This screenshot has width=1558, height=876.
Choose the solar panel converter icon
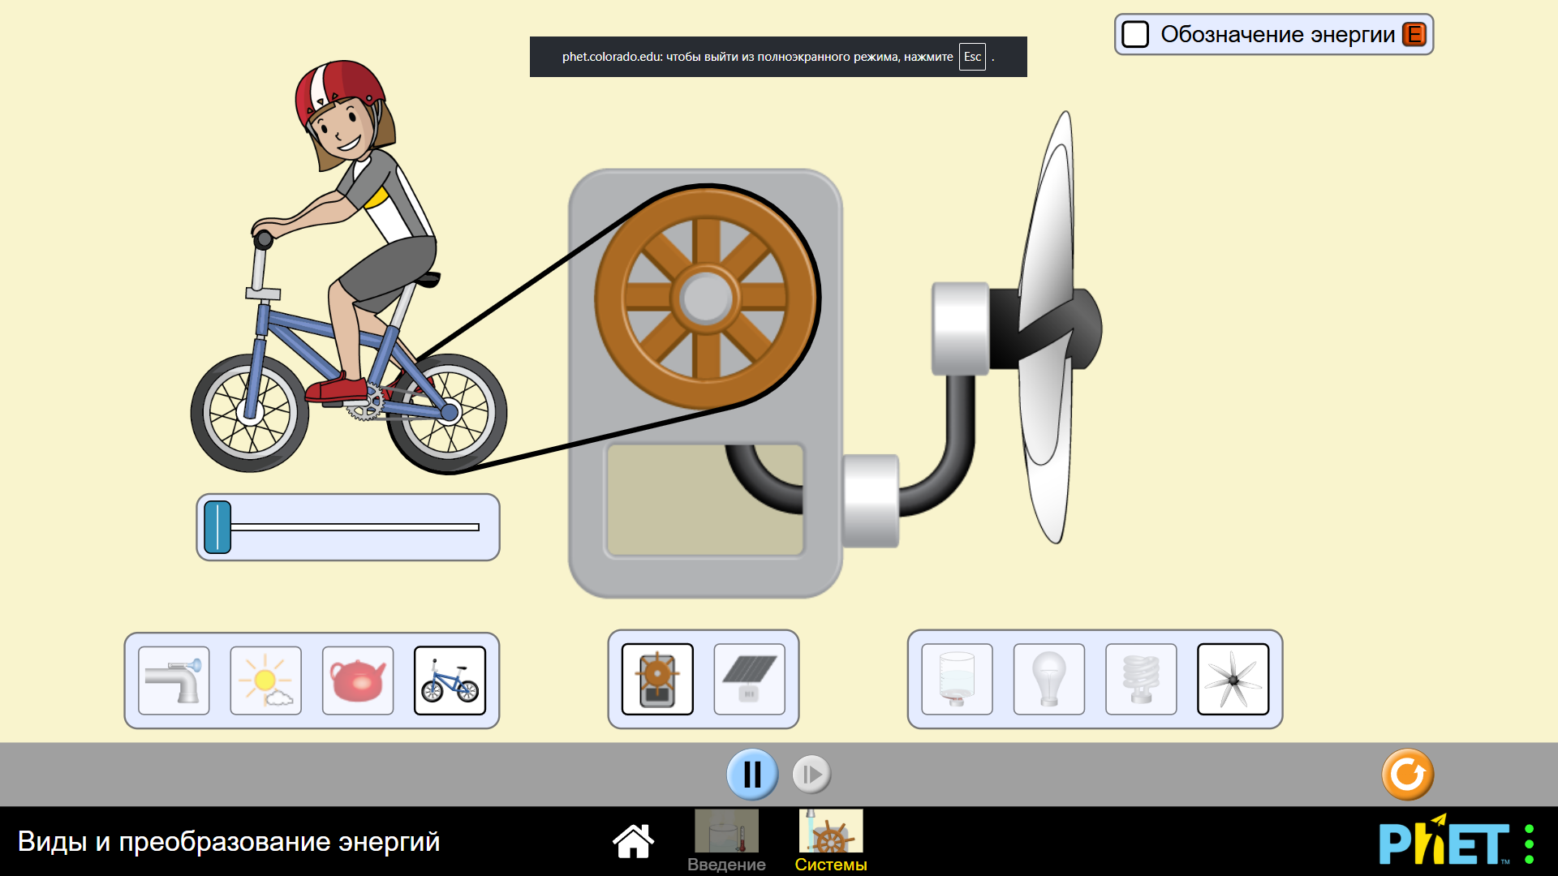point(749,679)
